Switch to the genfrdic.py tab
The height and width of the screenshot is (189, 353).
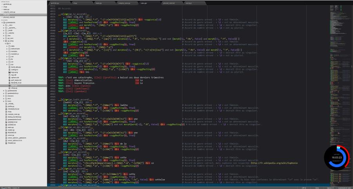coord(59,4)
